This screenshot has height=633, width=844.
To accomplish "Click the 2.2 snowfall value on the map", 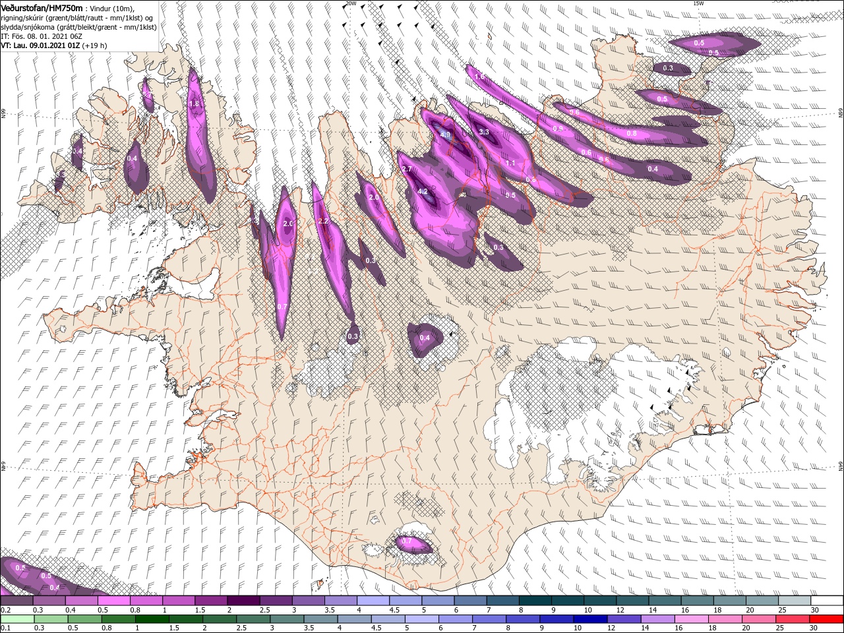I will 323,222.
